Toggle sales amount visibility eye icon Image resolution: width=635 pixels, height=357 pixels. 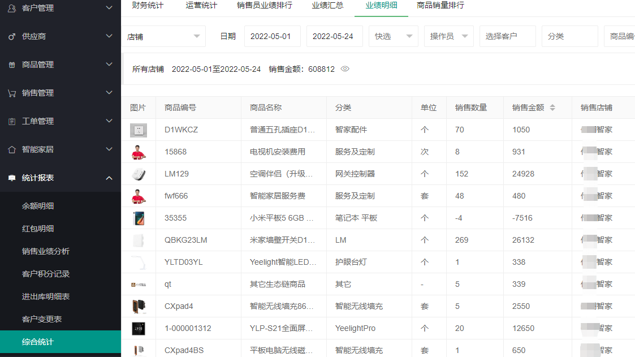[345, 69]
